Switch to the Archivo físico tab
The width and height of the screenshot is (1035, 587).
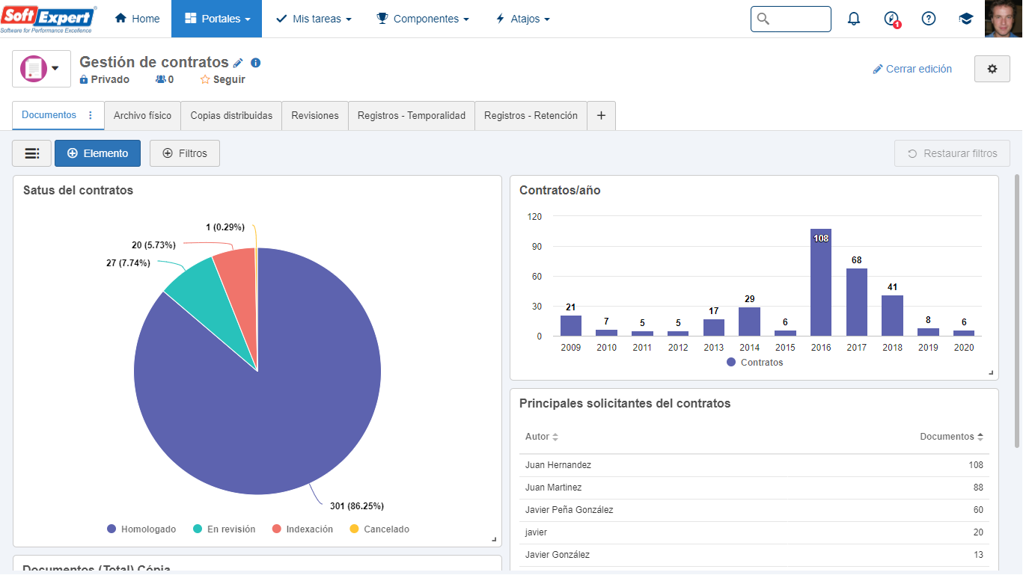142,116
